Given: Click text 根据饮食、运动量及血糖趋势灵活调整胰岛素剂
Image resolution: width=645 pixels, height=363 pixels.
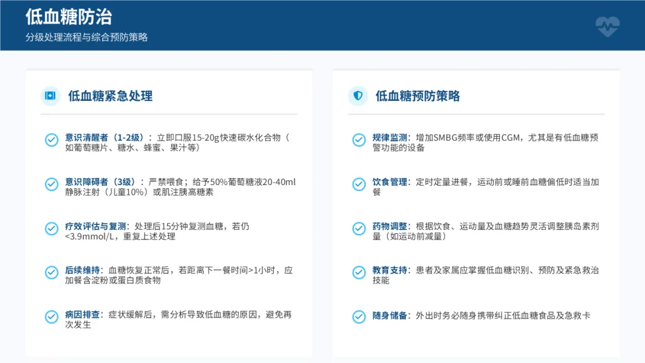Looking at the screenshot, I should tap(507, 226).
